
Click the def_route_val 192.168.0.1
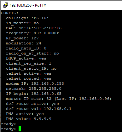[x=58, y=109]
